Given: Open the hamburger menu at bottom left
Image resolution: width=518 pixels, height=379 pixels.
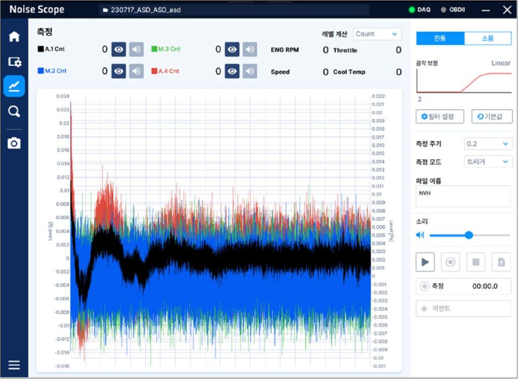Looking at the screenshot, I should (14, 365).
